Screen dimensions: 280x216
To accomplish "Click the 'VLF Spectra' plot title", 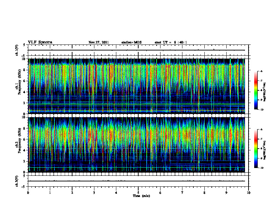I will pyautogui.click(x=40, y=42).
